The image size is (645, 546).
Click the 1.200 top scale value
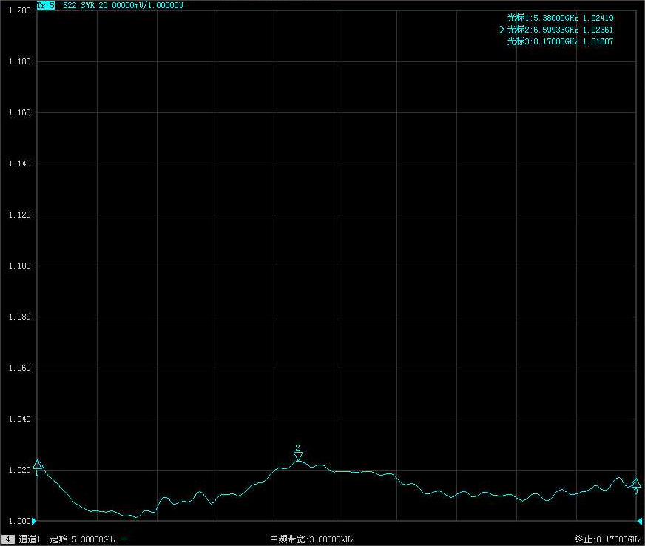click(19, 11)
